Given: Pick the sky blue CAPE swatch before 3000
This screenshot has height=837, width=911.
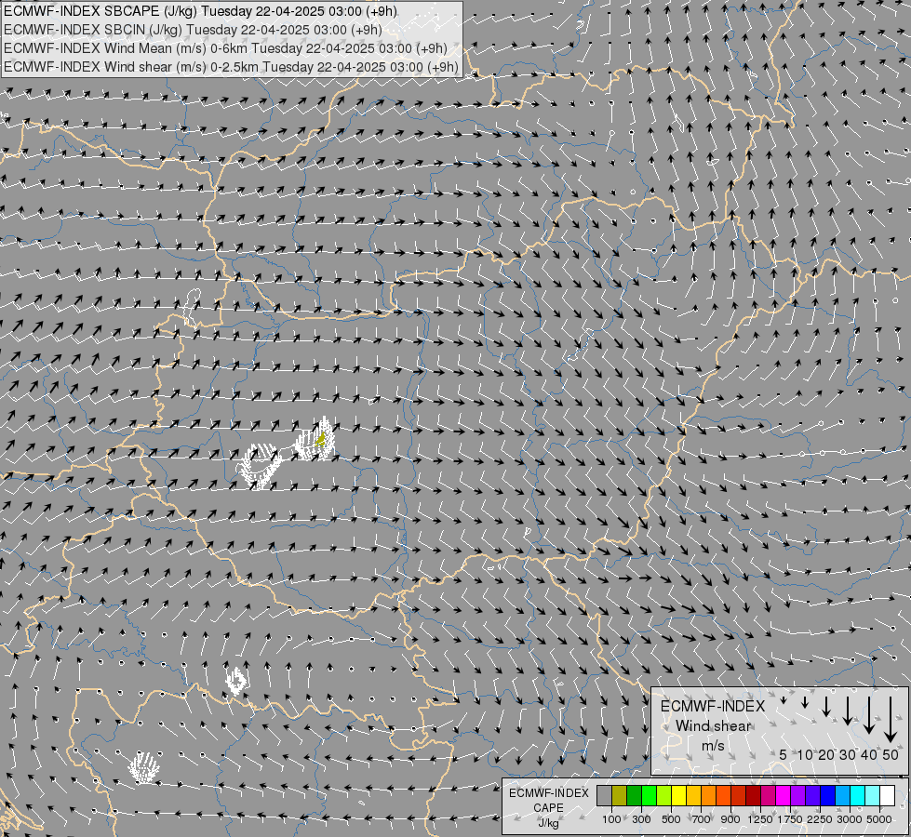Looking at the screenshot, I should [844, 796].
